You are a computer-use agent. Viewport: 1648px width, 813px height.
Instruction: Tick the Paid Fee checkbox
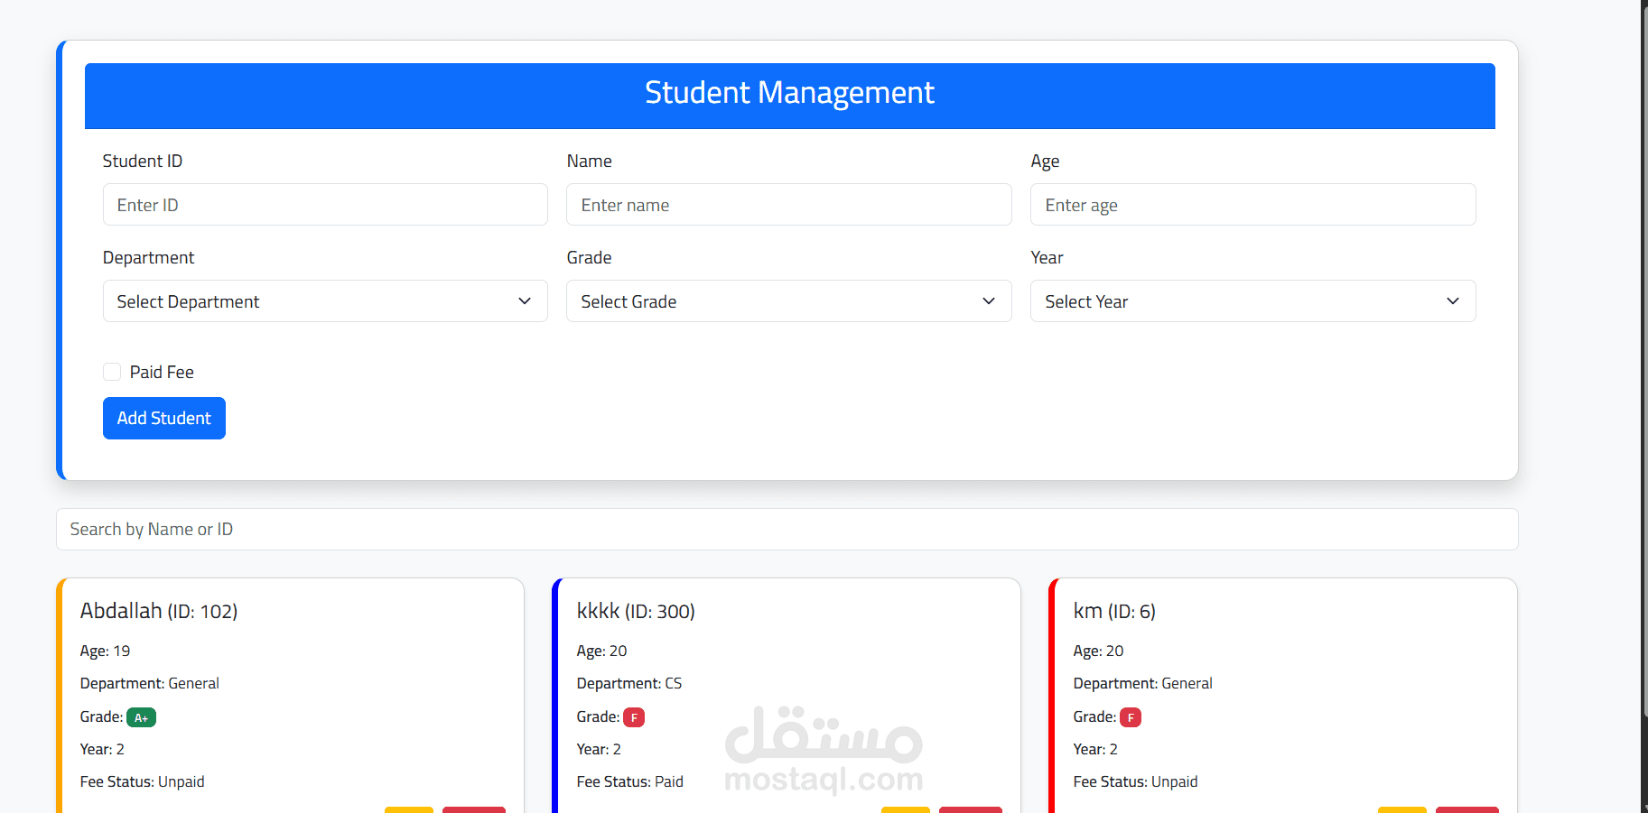(x=112, y=372)
